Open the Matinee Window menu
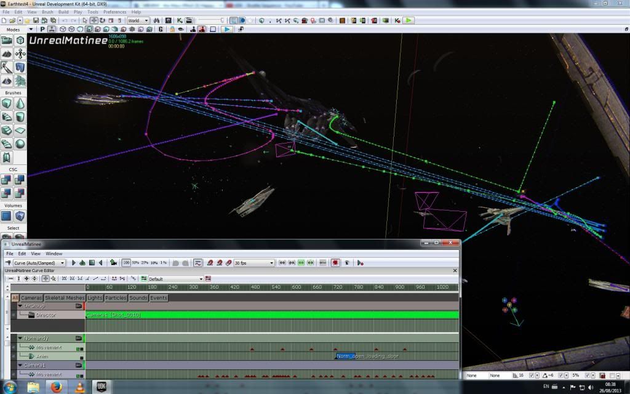Image resolution: width=630 pixels, height=394 pixels. (x=54, y=254)
